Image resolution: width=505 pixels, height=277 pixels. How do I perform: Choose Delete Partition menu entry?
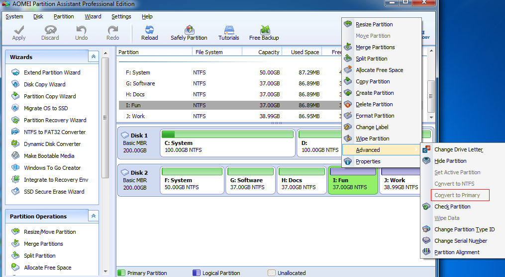click(x=382, y=104)
